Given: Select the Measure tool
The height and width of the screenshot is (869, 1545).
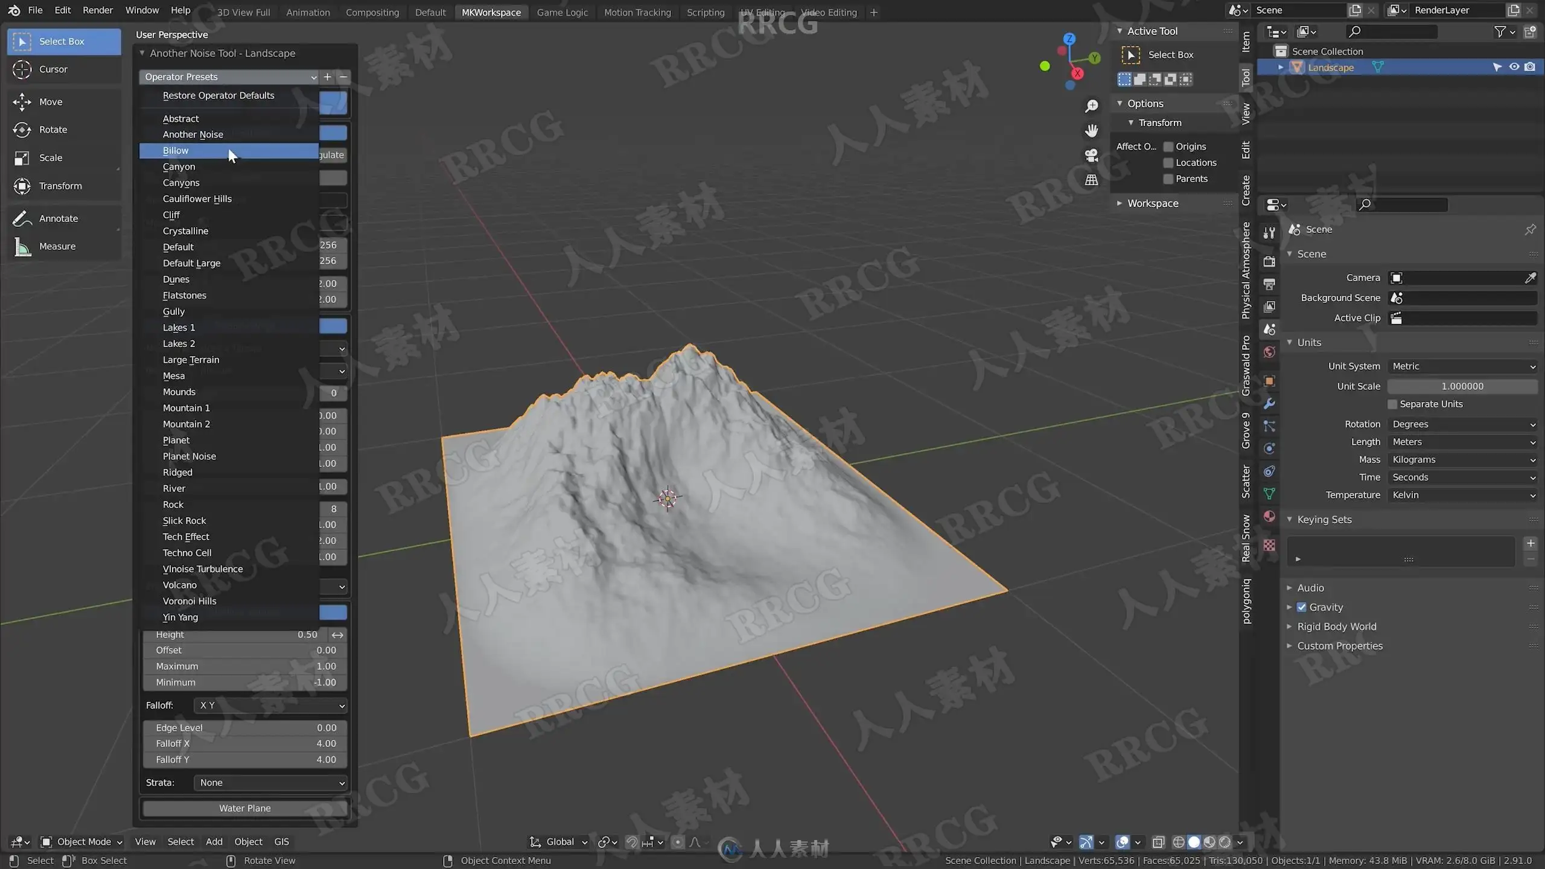Looking at the screenshot, I should pos(63,246).
